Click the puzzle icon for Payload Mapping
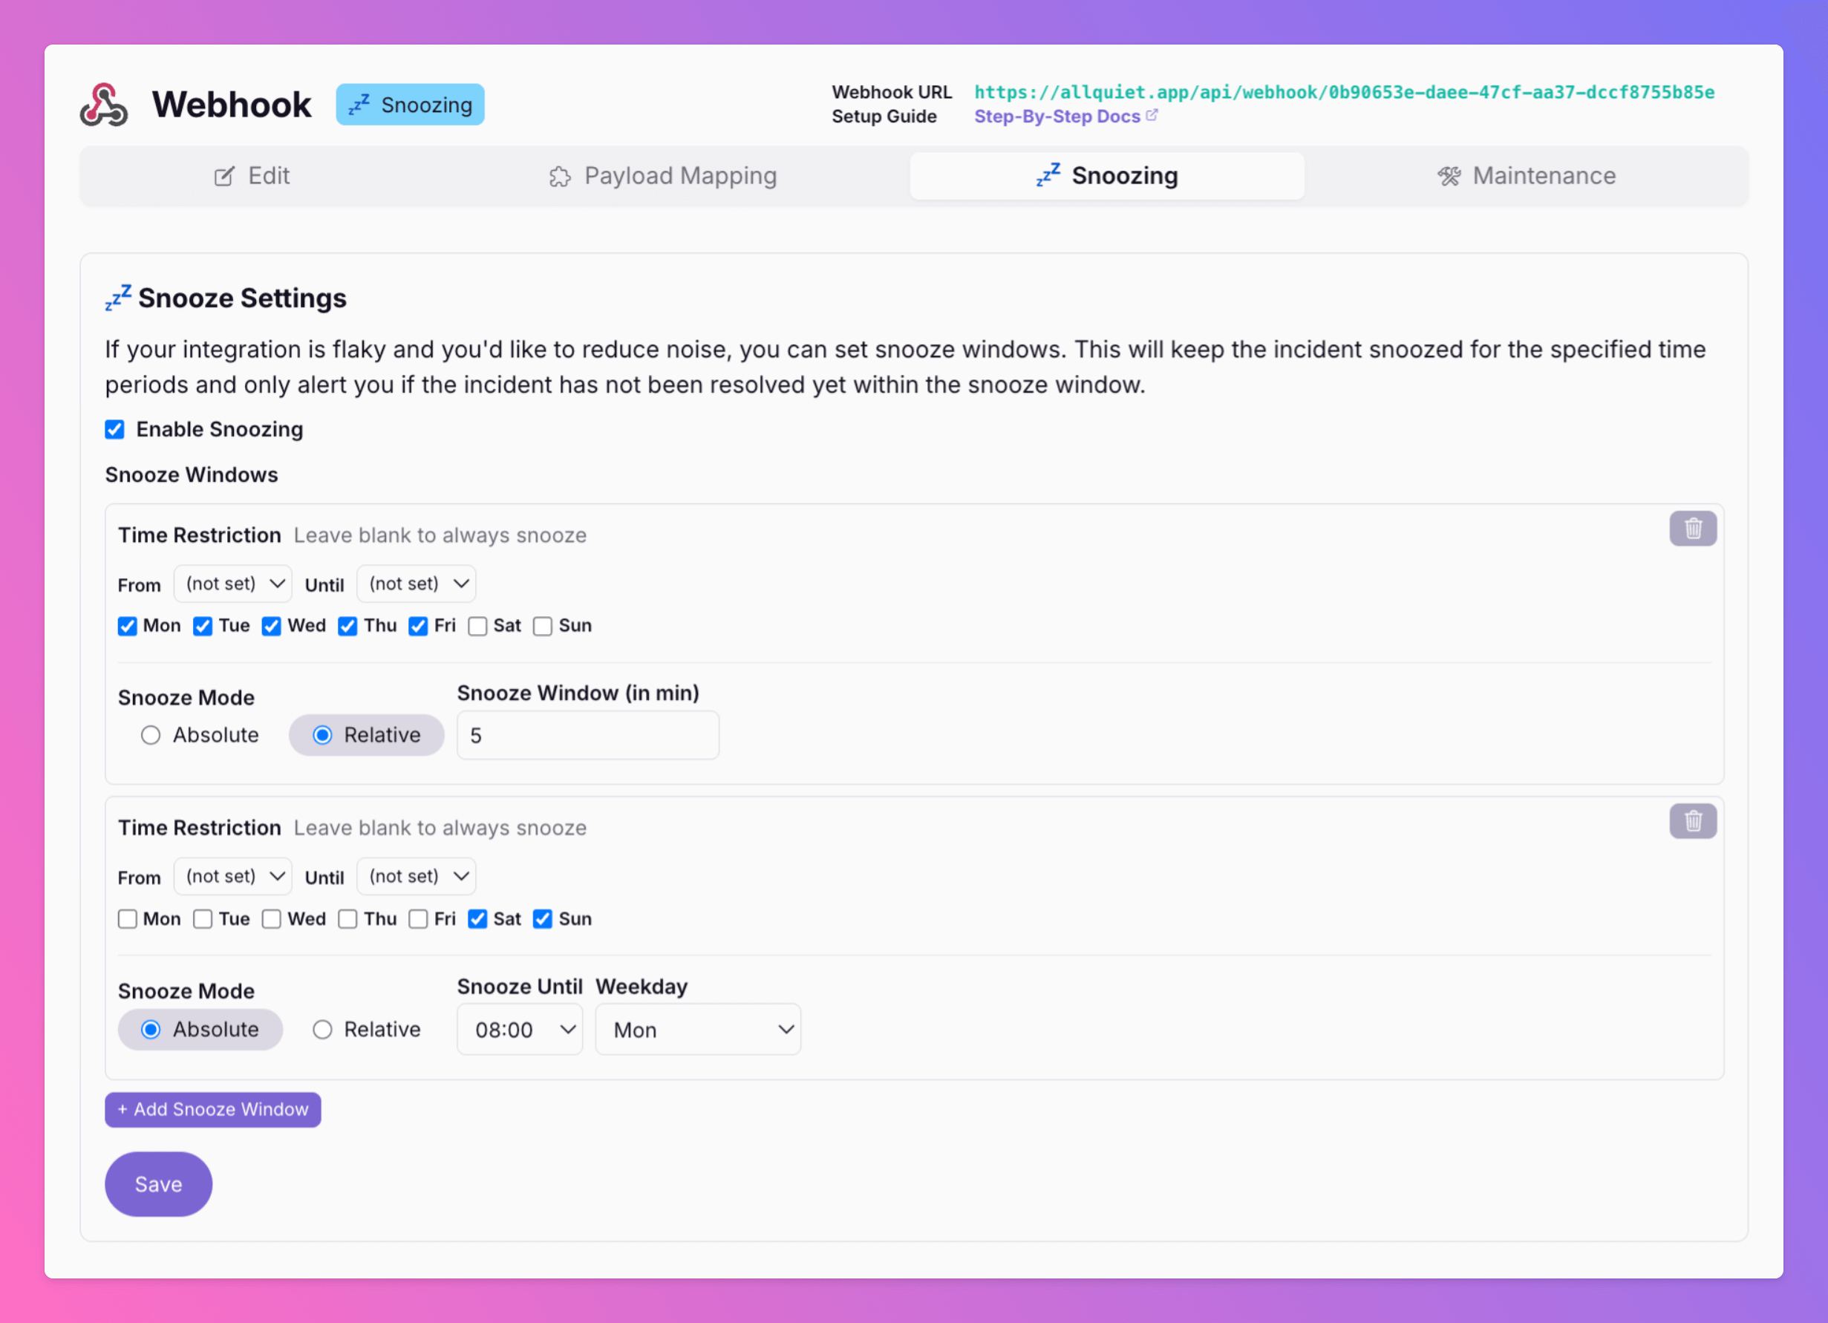 click(x=559, y=177)
